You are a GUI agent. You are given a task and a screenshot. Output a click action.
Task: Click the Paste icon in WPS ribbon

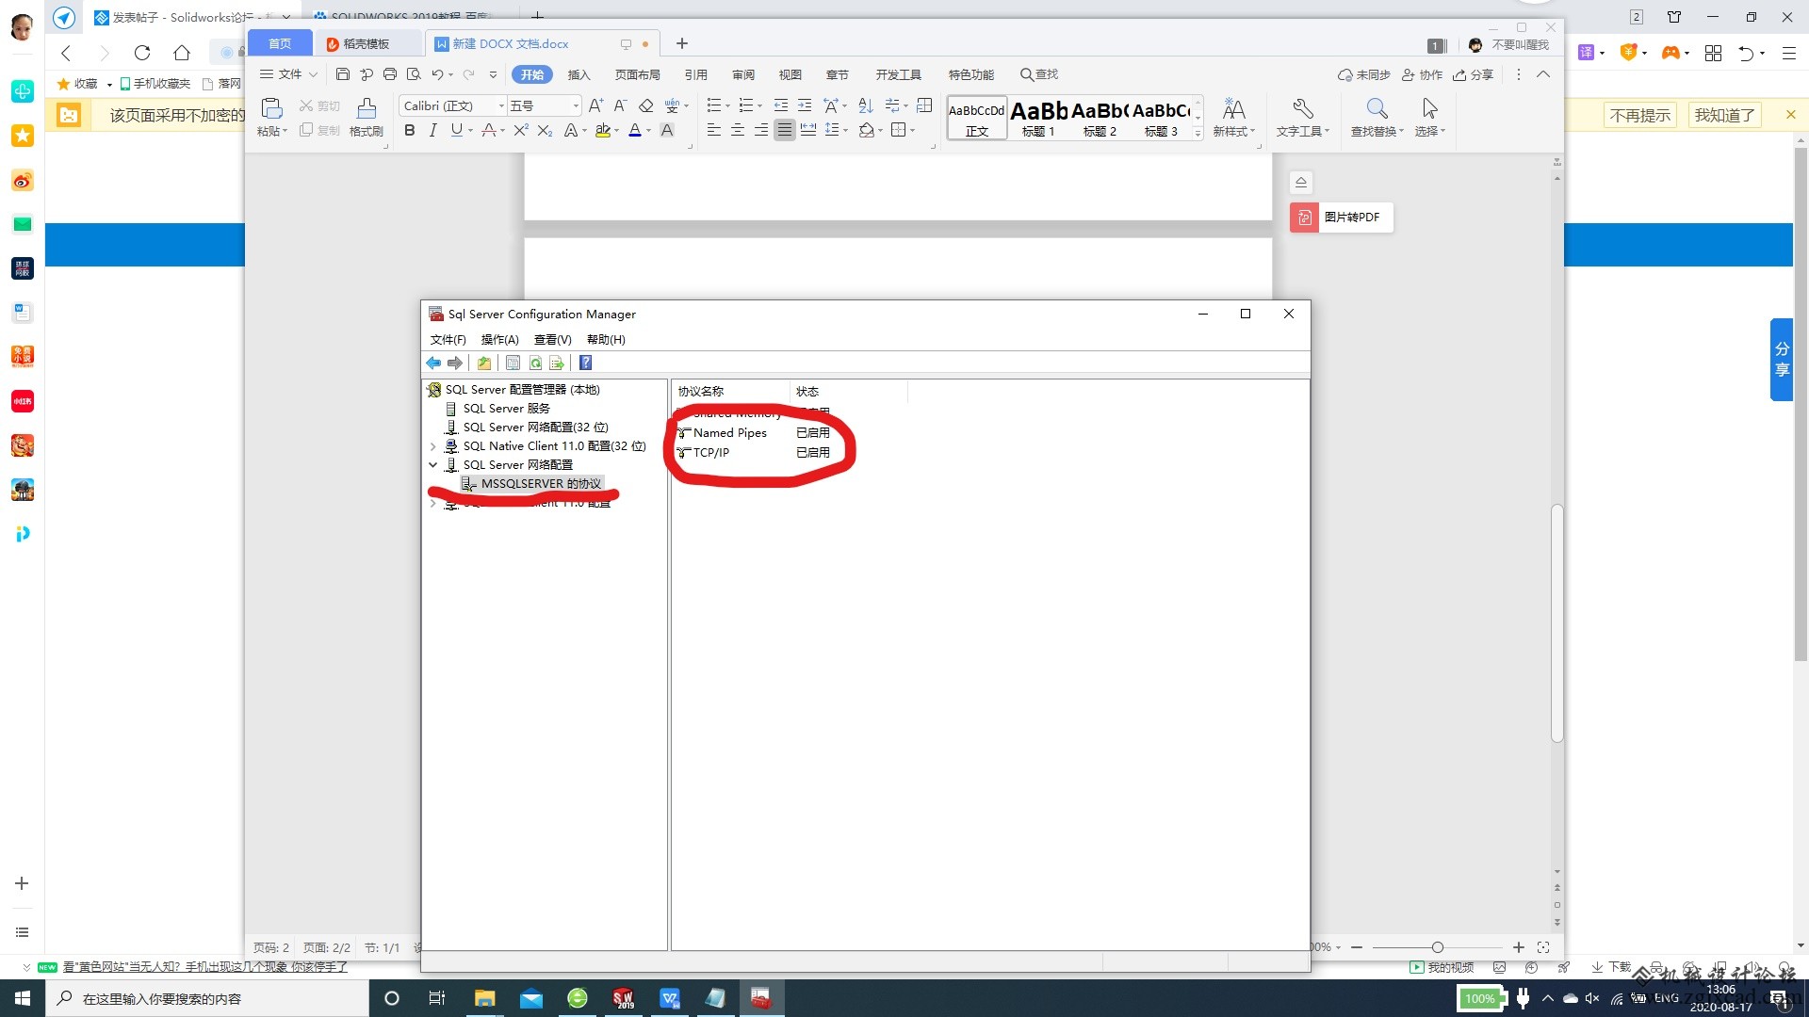click(271, 108)
